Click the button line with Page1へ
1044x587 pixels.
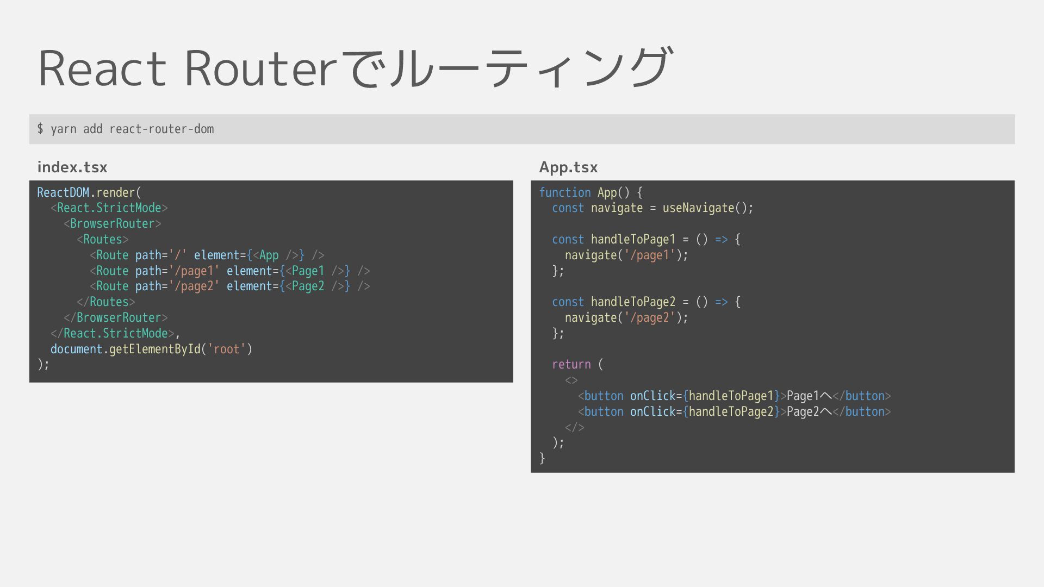(x=734, y=396)
